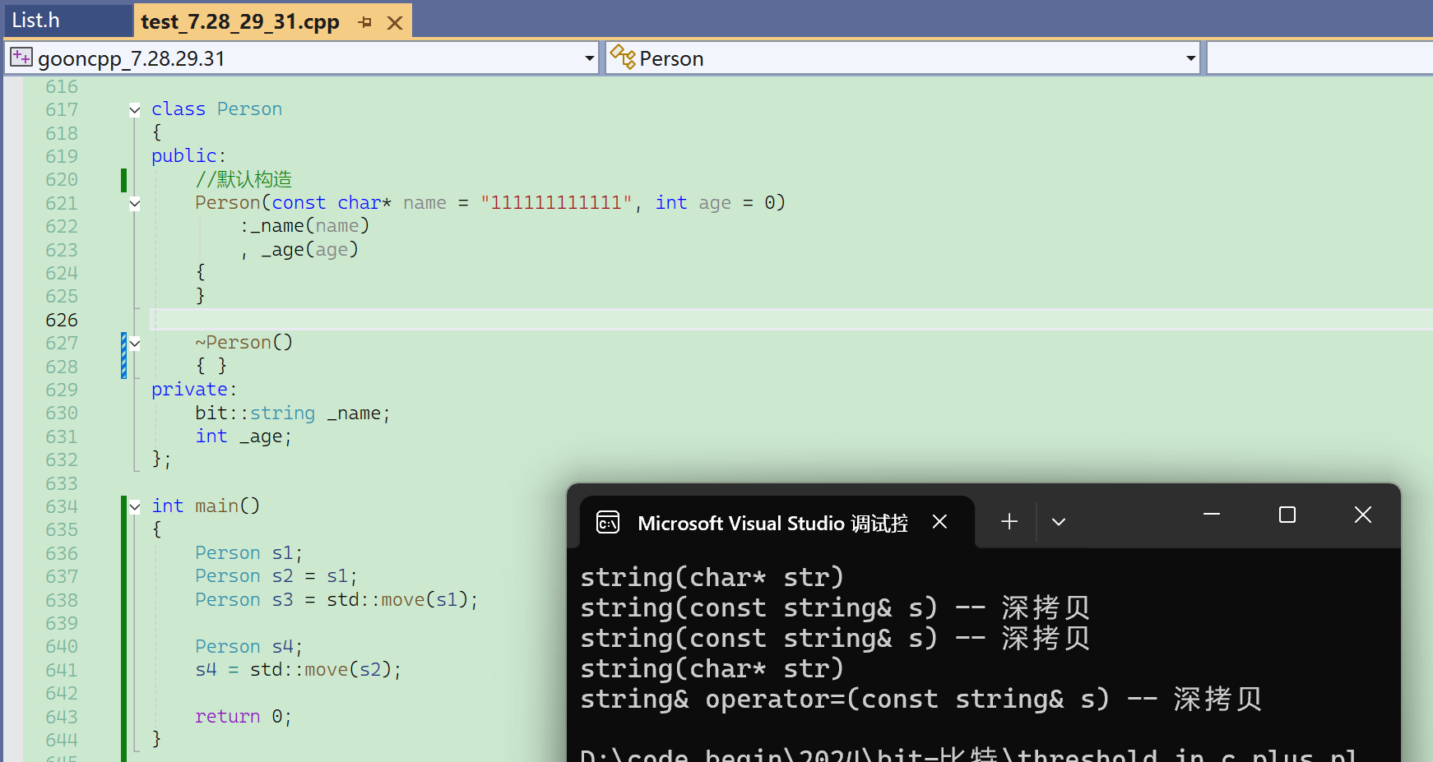Open the Person class scope dropdown
Screen dimensions: 1433x762
[x=1190, y=58]
